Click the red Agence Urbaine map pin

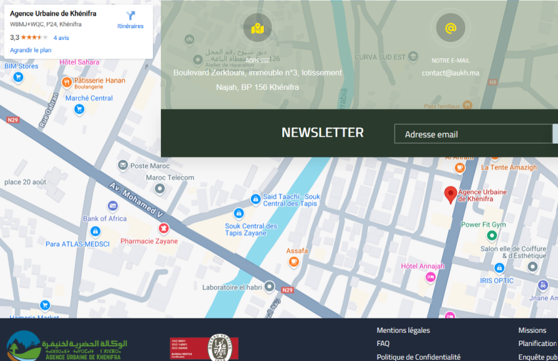tap(450, 194)
